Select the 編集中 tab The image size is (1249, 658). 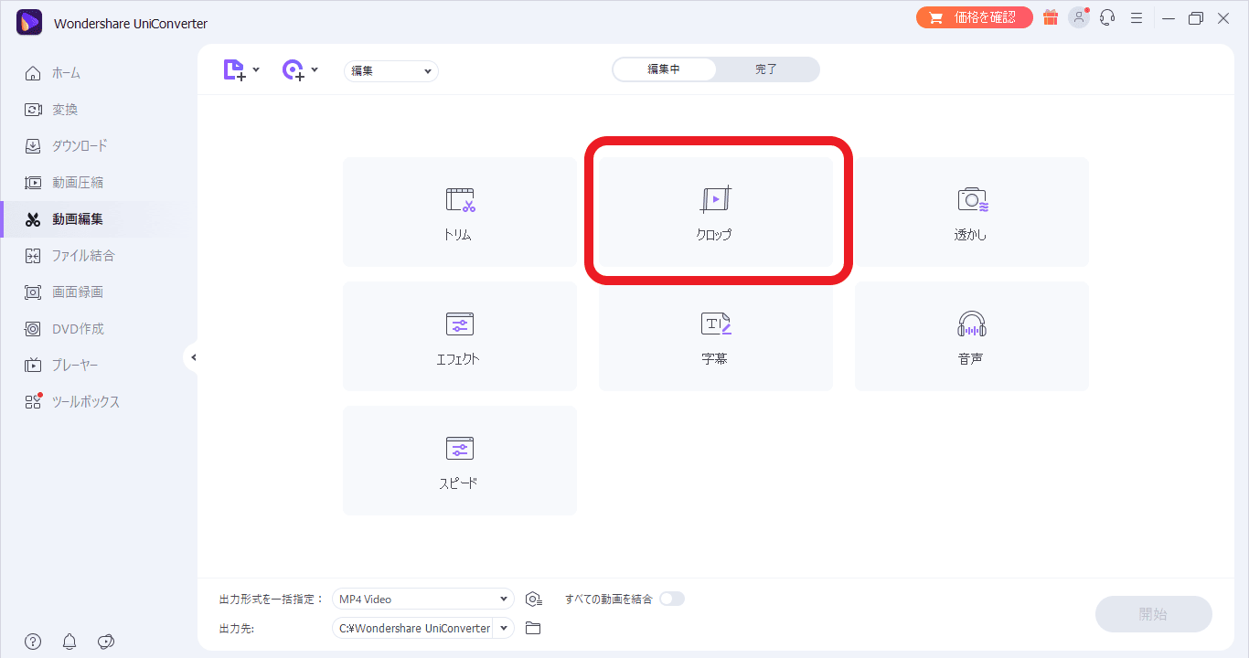(664, 69)
